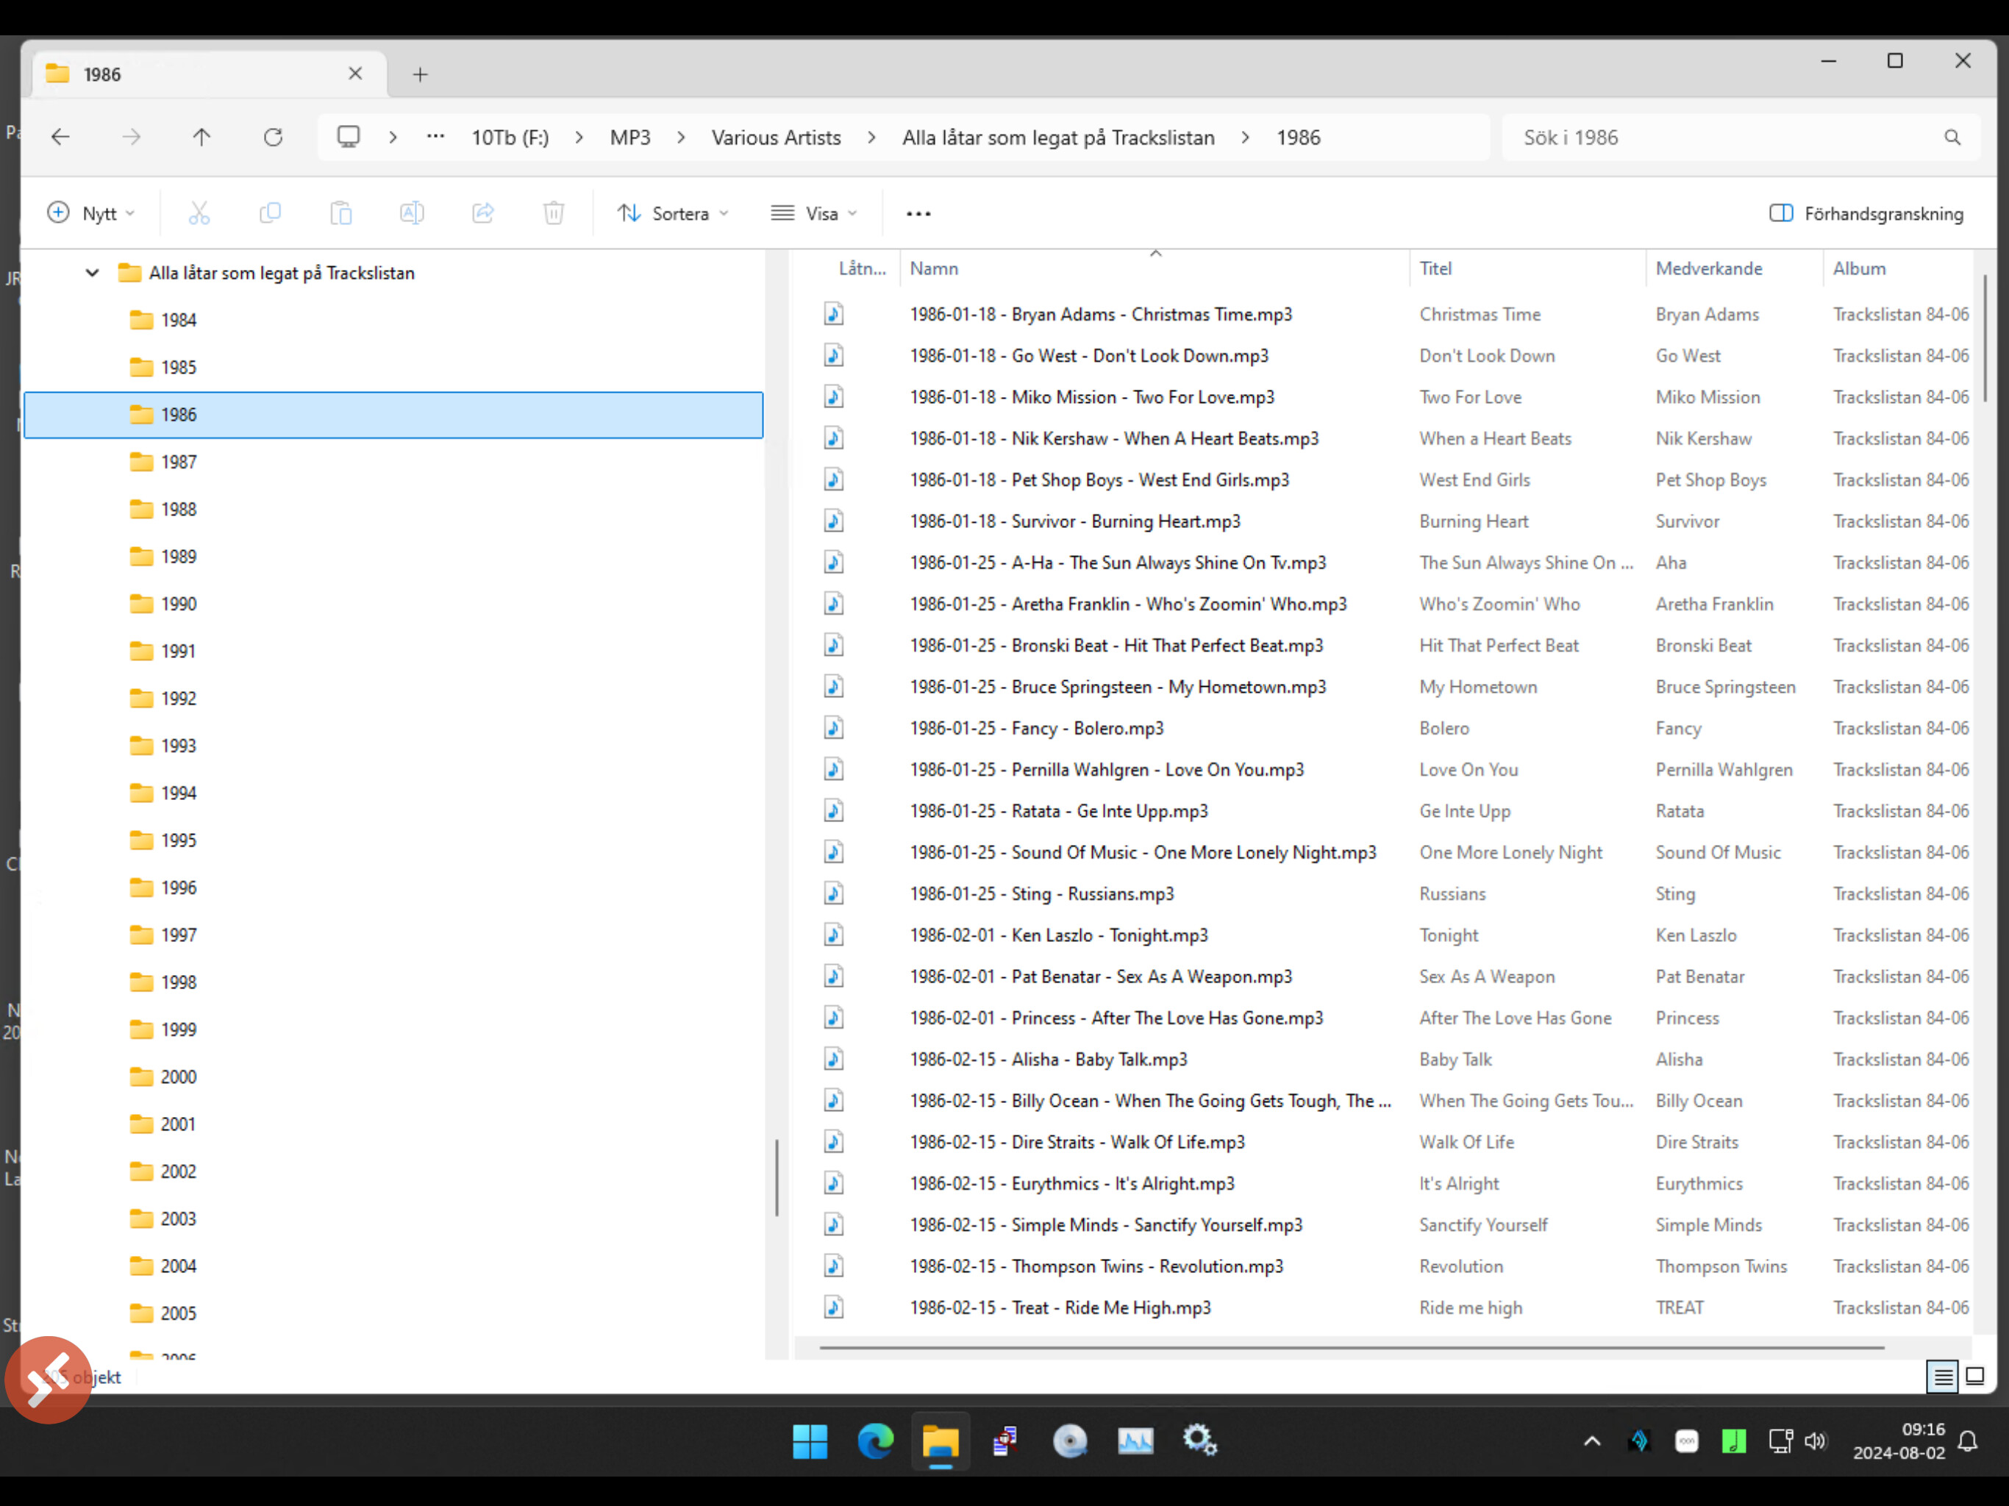Toggle the Förhandsgranskning preview pane
This screenshot has height=1506, width=2009.
tap(1866, 213)
